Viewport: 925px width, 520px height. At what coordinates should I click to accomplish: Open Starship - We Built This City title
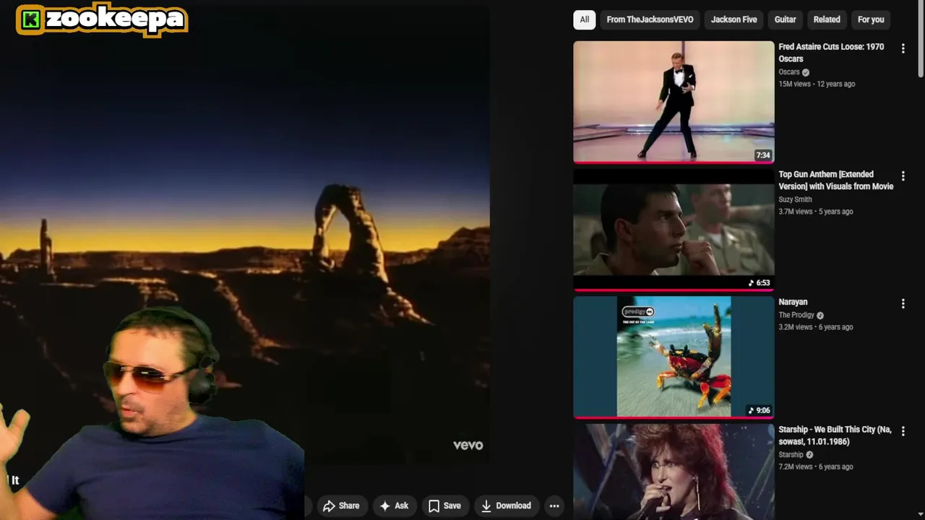pos(835,435)
